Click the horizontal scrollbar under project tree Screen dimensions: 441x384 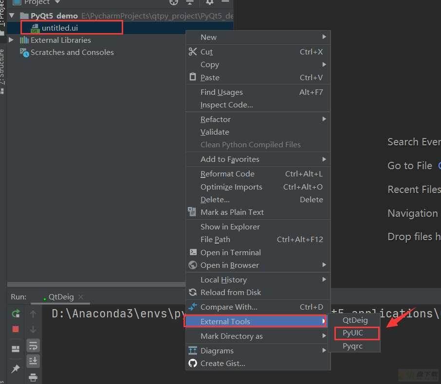pos(96,284)
